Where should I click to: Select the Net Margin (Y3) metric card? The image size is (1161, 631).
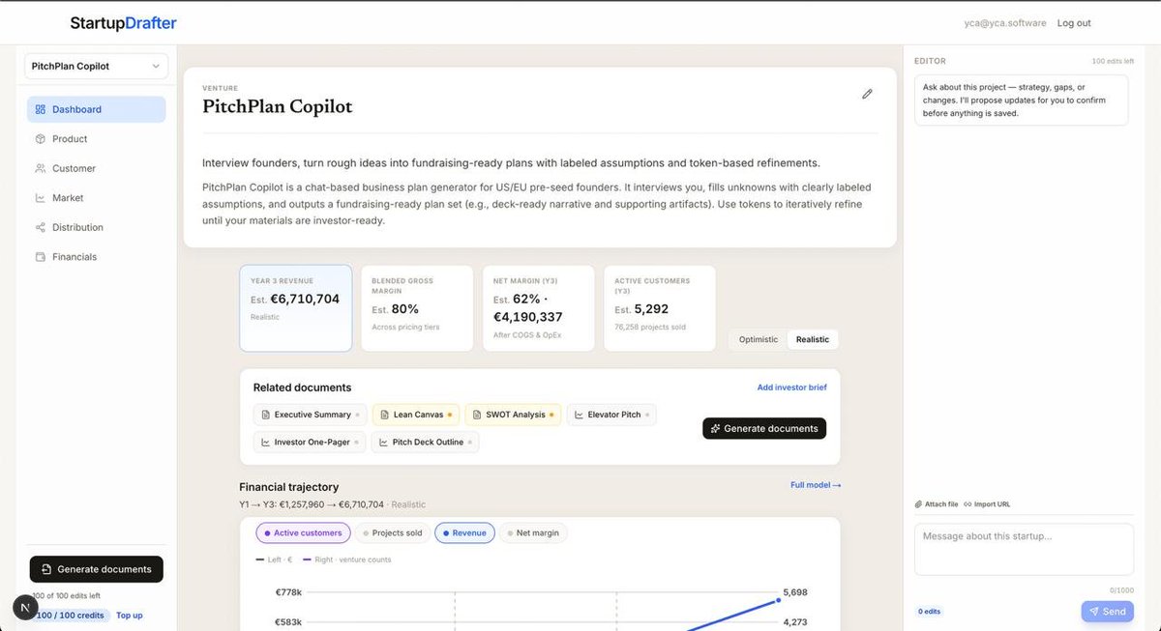coord(538,308)
